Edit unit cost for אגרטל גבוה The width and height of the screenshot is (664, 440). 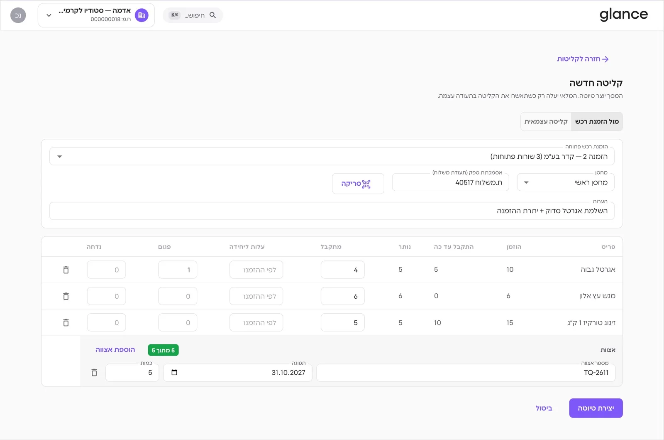tap(256, 270)
